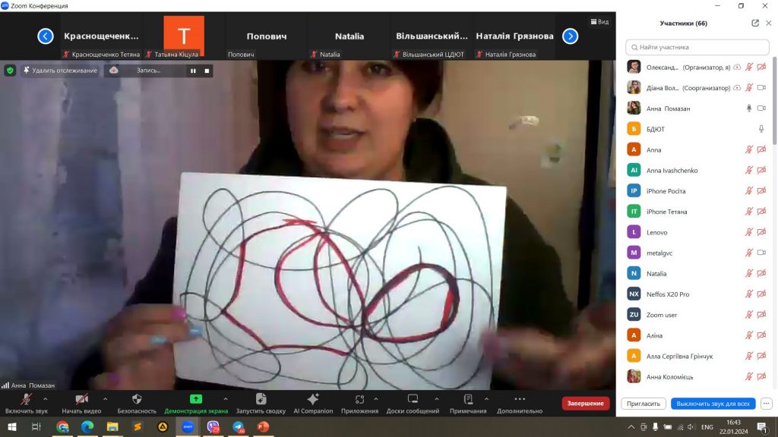Image resolution: width=778 pixels, height=437 pixels.
Task: Unmute microphone with Включить звук
Action: (26, 399)
